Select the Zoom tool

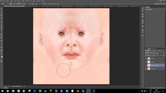(1, 52)
